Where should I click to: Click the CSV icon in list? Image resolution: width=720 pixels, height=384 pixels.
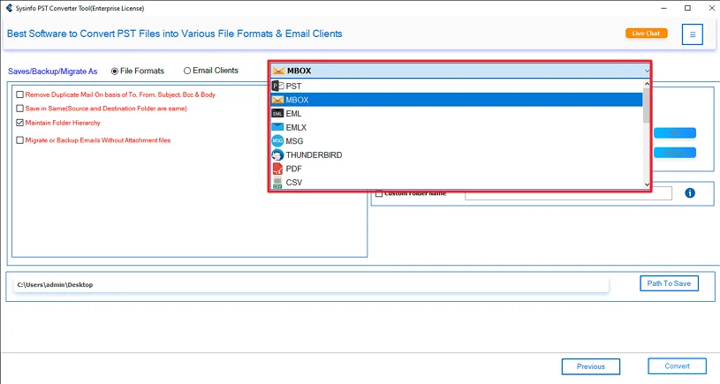(x=277, y=182)
